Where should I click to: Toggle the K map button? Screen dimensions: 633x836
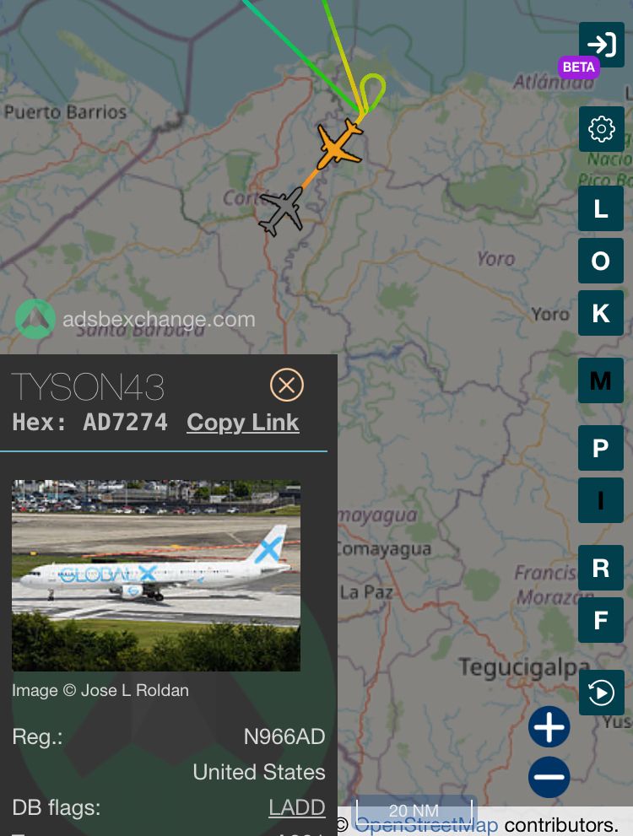(601, 313)
